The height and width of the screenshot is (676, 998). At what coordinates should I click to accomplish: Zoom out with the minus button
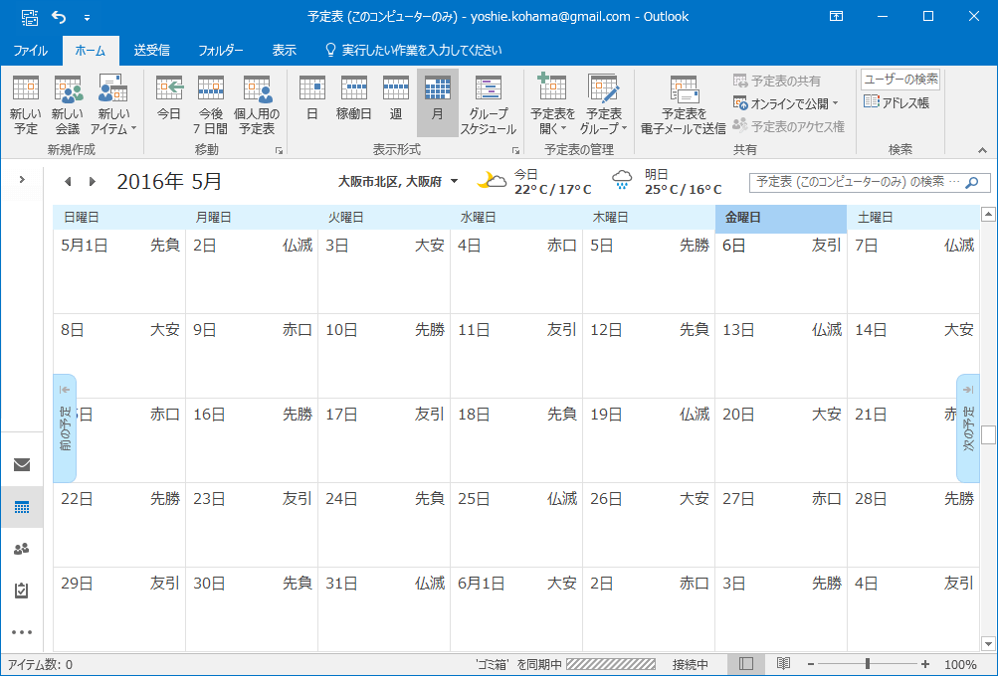point(811,664)
